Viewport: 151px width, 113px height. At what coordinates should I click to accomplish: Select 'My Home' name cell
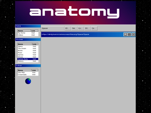22,33
